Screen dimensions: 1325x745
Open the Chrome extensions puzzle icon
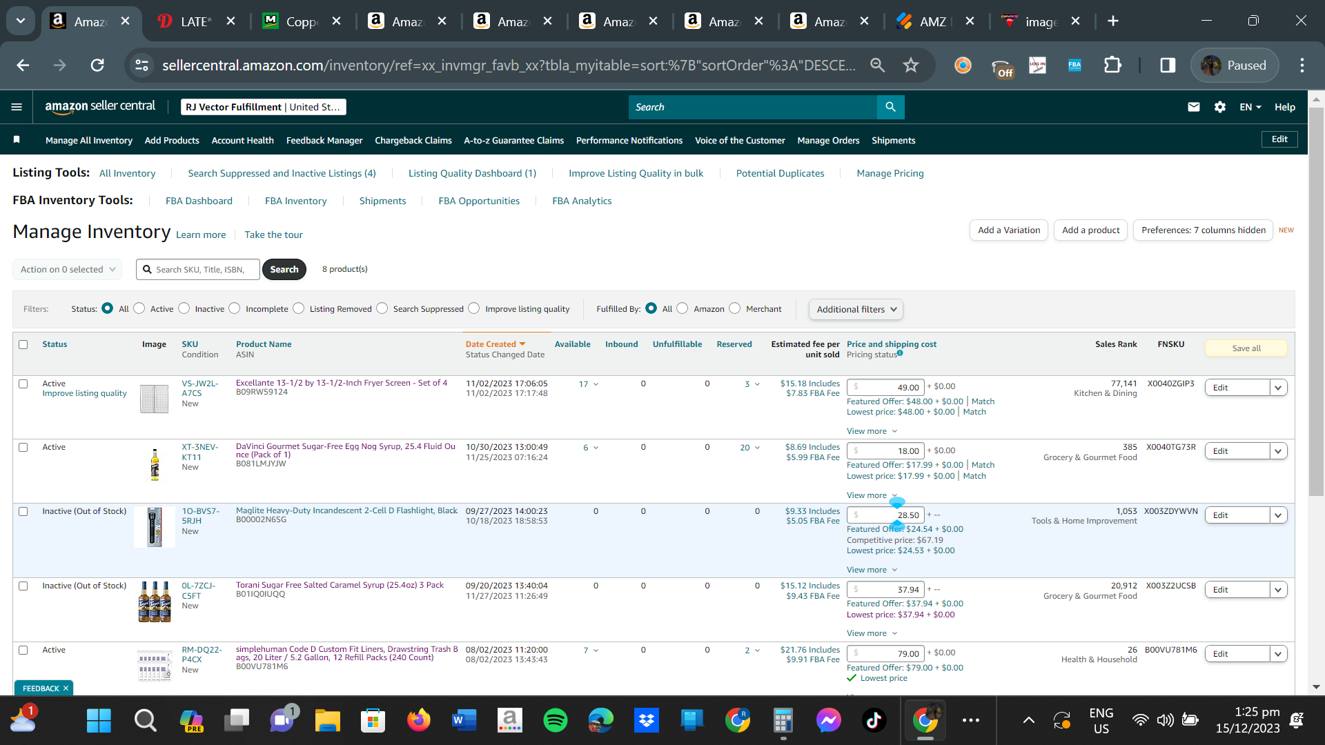(1112, 66)
